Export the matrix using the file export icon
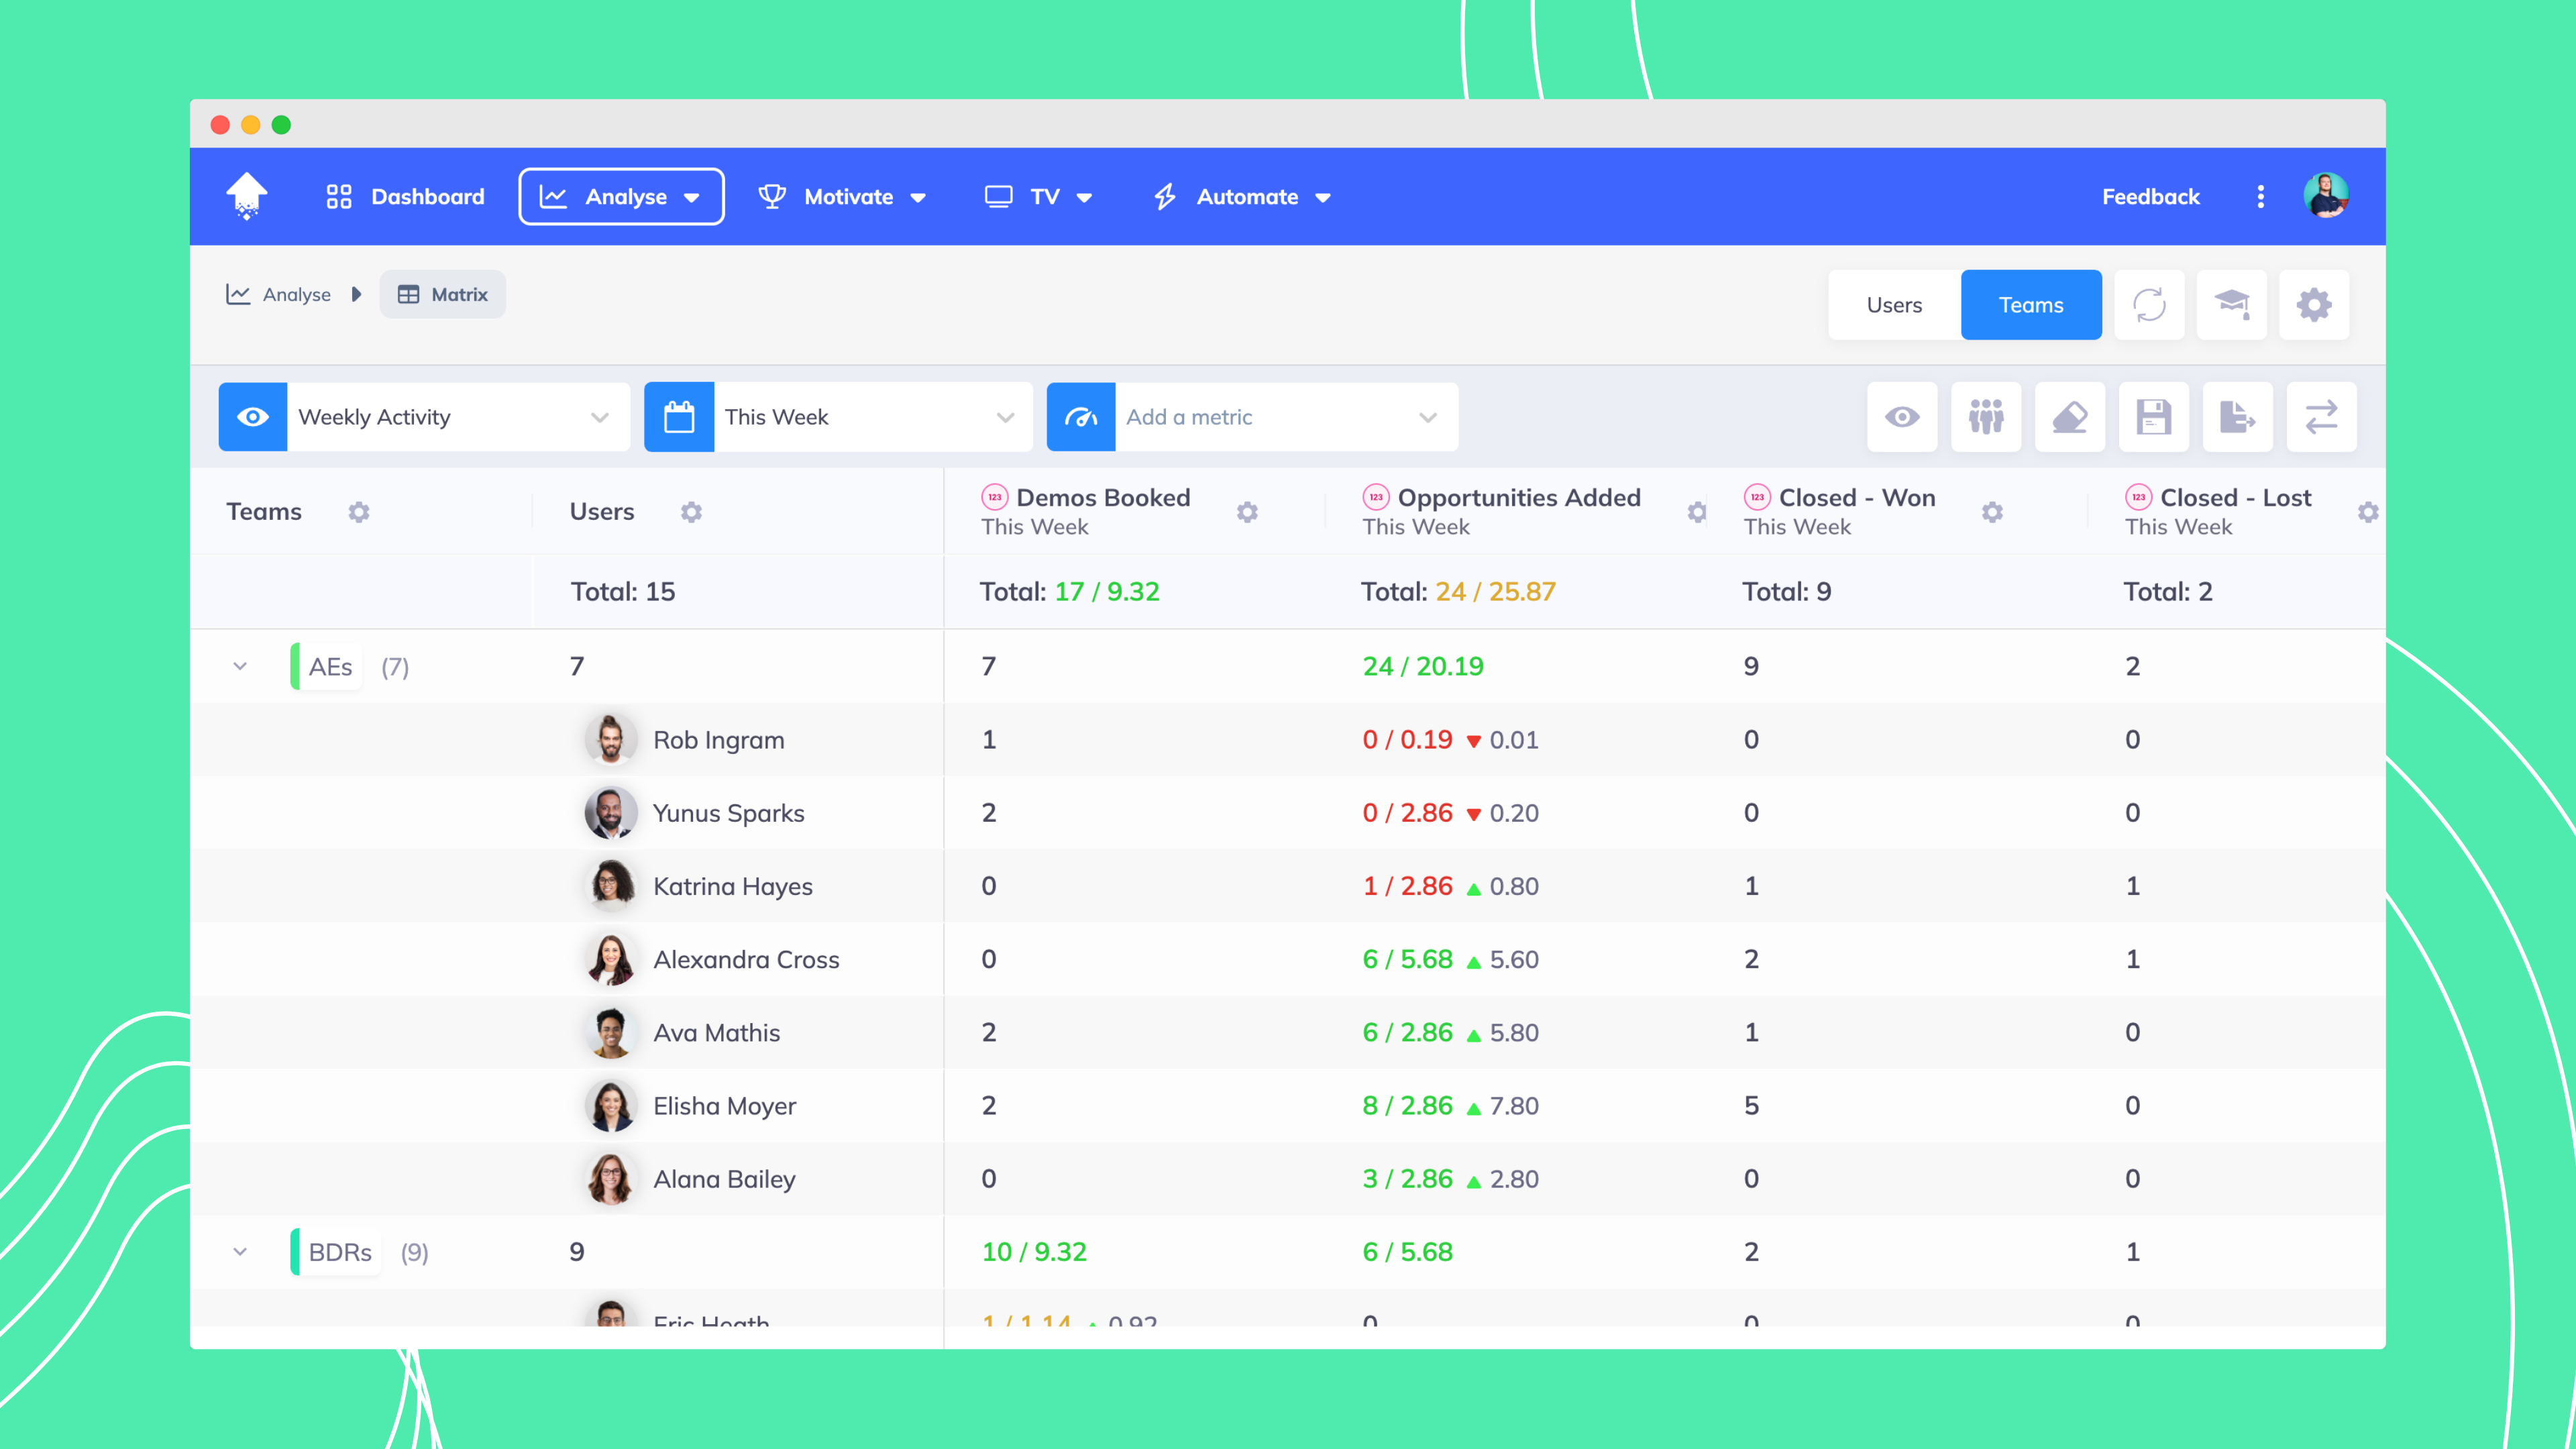 point(2238,417)
